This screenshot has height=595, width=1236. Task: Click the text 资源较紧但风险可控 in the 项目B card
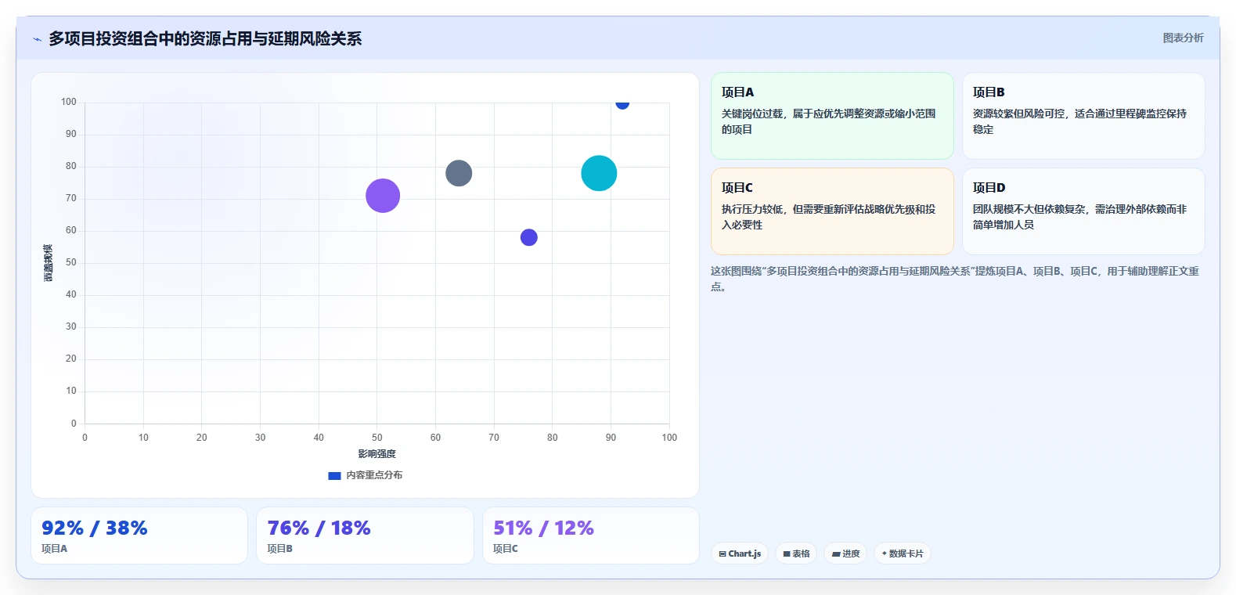[1019, 114]
